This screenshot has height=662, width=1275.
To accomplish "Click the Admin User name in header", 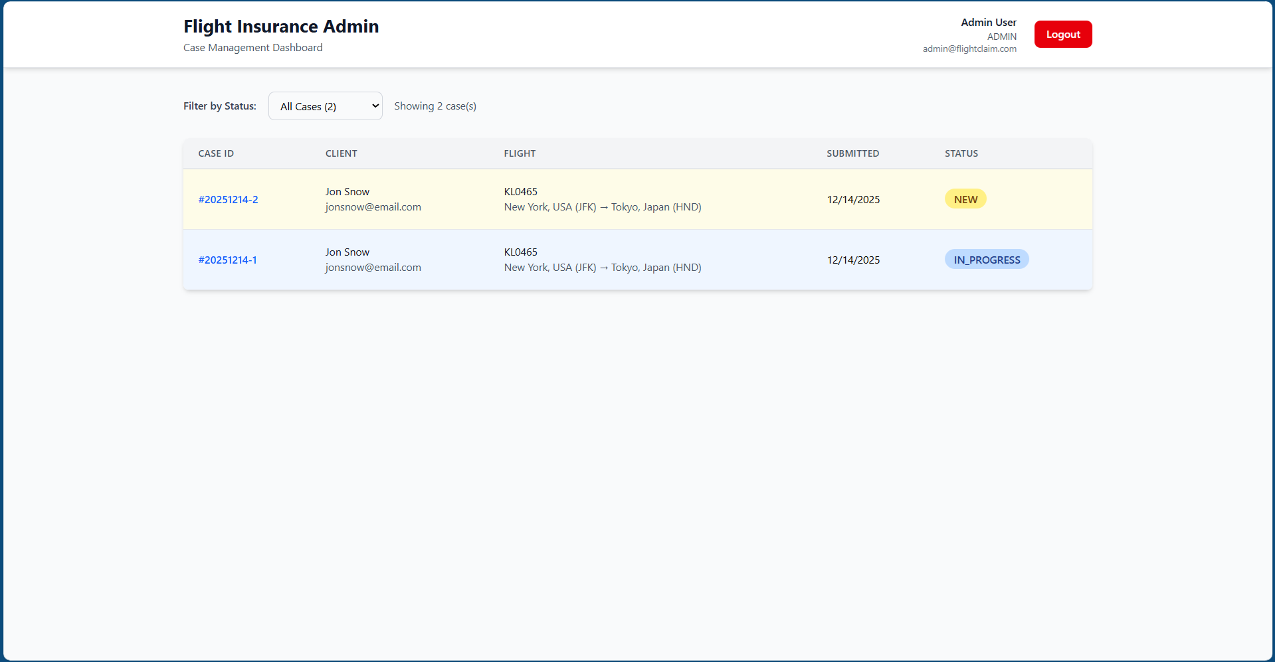I will pyautogui.click(x=988, y=22).
